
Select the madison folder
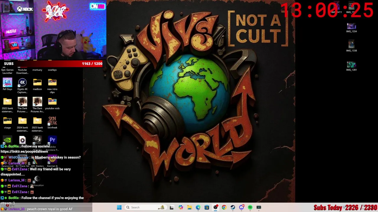[x=37, y=84]
